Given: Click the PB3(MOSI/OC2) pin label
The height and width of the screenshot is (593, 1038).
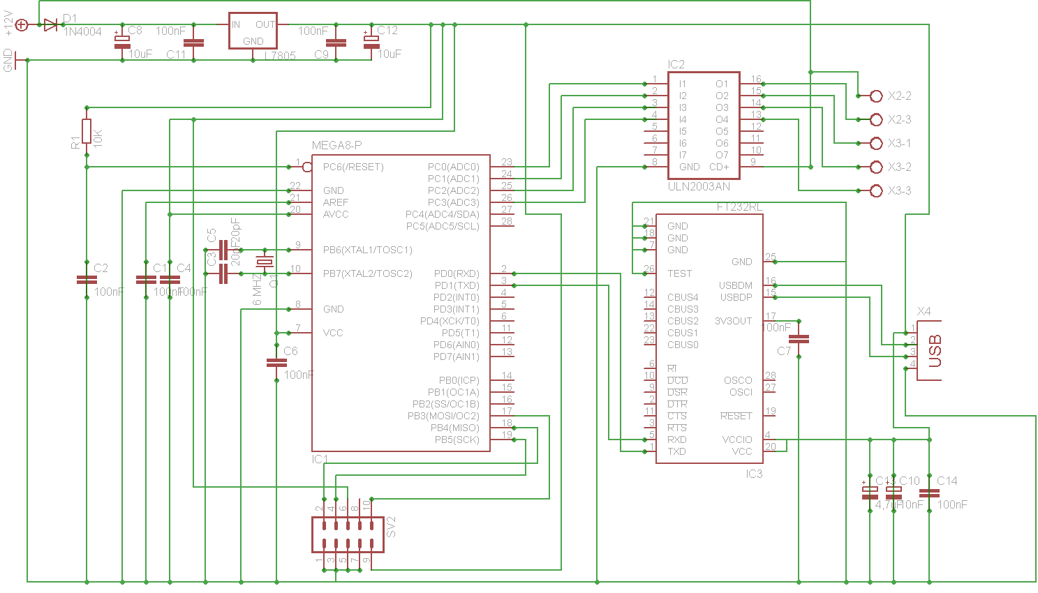Looking at the screenshot, I should [443, 416].
